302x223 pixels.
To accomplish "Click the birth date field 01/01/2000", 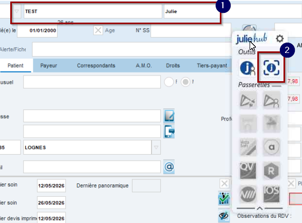I will [x=37, y=30].
